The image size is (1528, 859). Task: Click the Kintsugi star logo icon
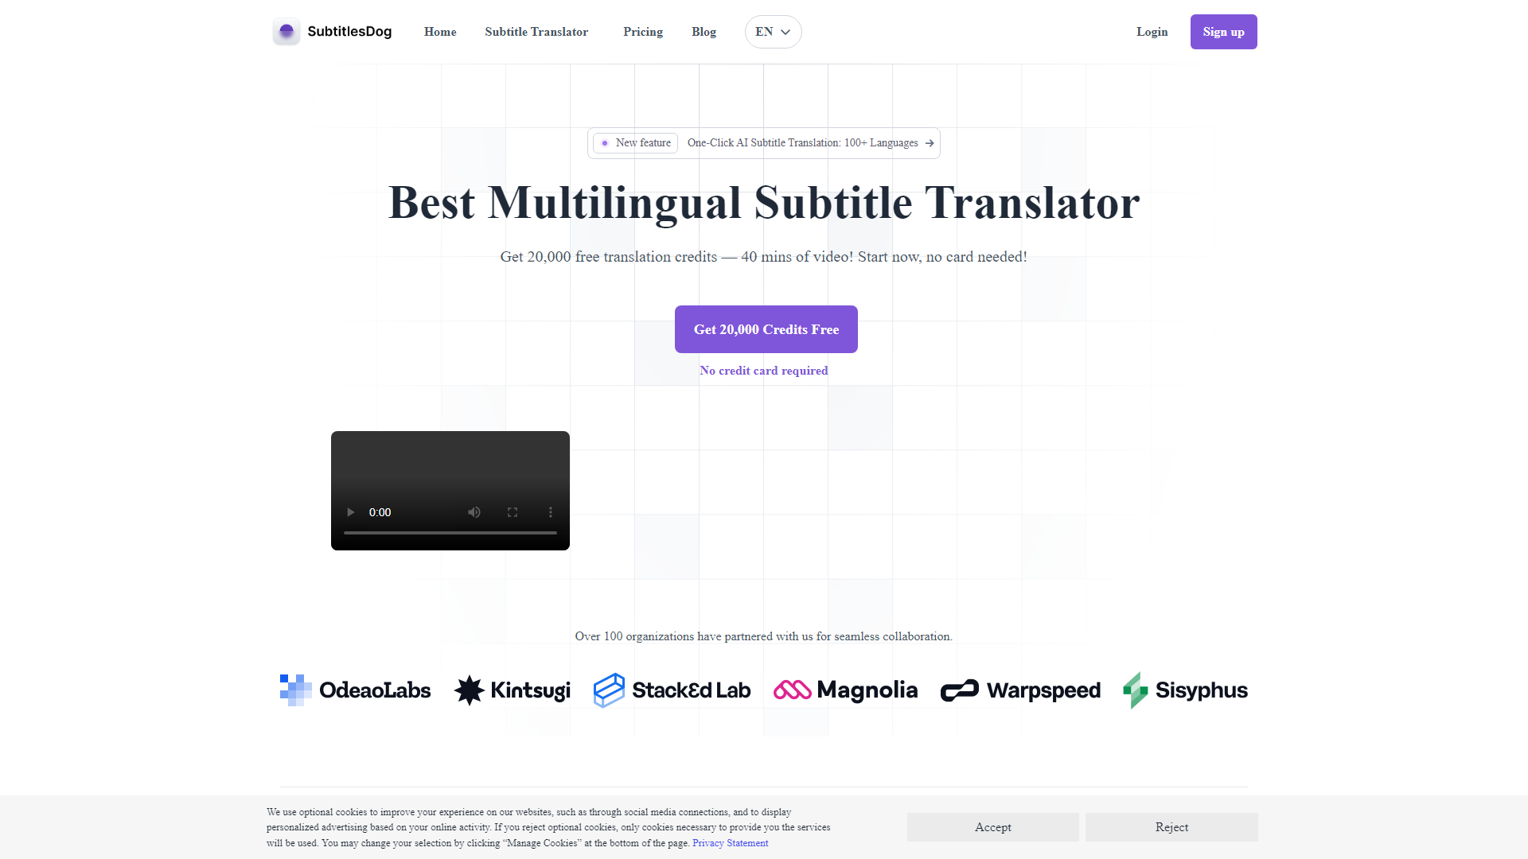point(469,690)
